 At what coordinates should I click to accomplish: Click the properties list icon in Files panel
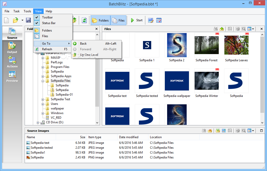click(230, 29)
